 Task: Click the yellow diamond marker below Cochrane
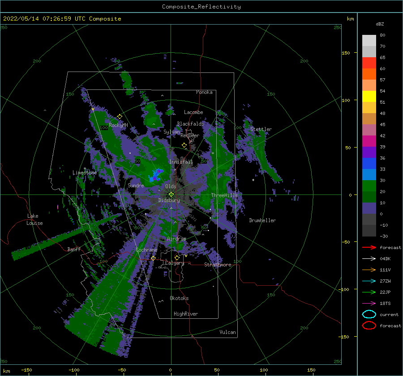point(153,258)
